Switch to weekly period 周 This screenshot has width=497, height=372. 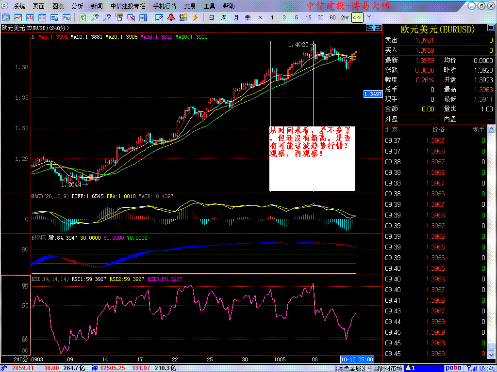(x=223, y=17)
